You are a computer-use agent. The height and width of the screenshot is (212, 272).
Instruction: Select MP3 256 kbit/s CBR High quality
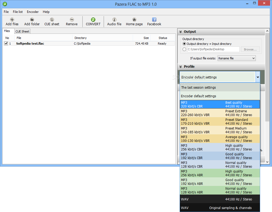pos(220,147)
